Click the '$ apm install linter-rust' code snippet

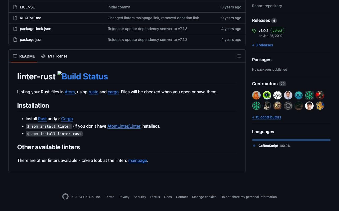(54, 134)
